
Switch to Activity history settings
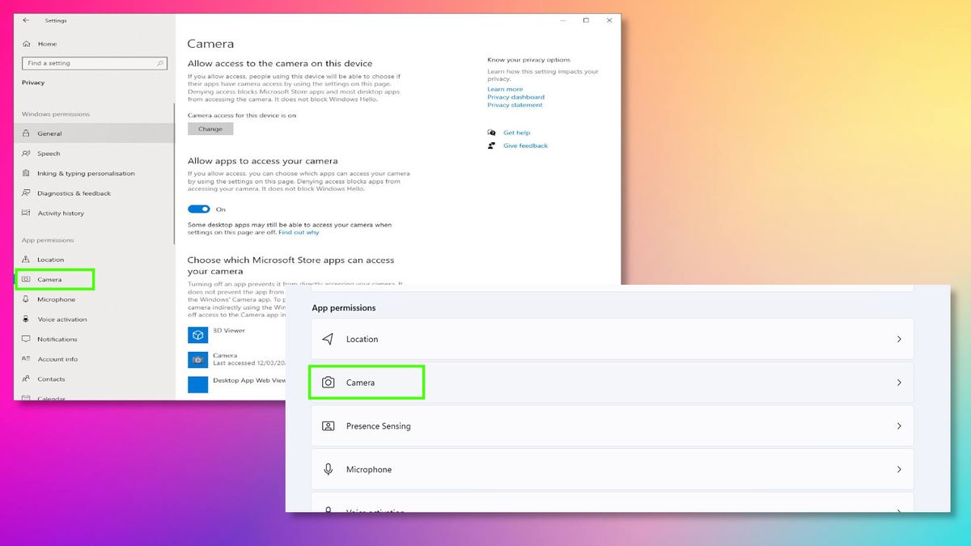point(50,213)
